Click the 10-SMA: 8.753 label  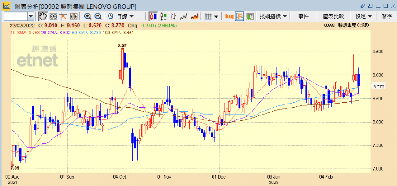[25, 33]
